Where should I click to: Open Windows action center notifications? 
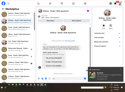[x=122, y=88]
